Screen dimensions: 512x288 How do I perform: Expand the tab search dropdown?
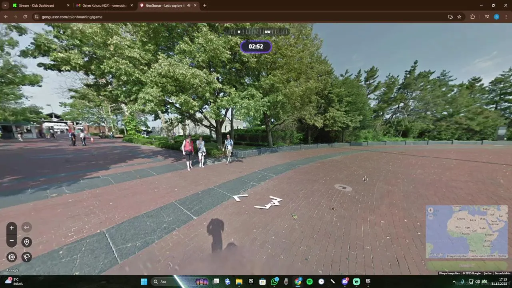5,6
